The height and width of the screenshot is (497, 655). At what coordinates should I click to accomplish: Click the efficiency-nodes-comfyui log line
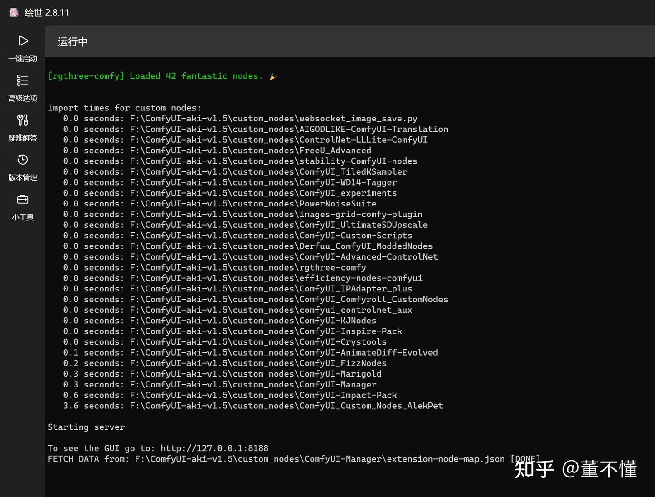(243, 278)
